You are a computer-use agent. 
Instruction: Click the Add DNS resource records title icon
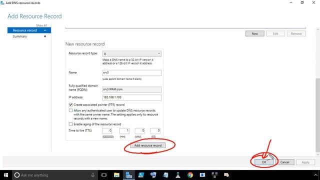coord(2,3)
